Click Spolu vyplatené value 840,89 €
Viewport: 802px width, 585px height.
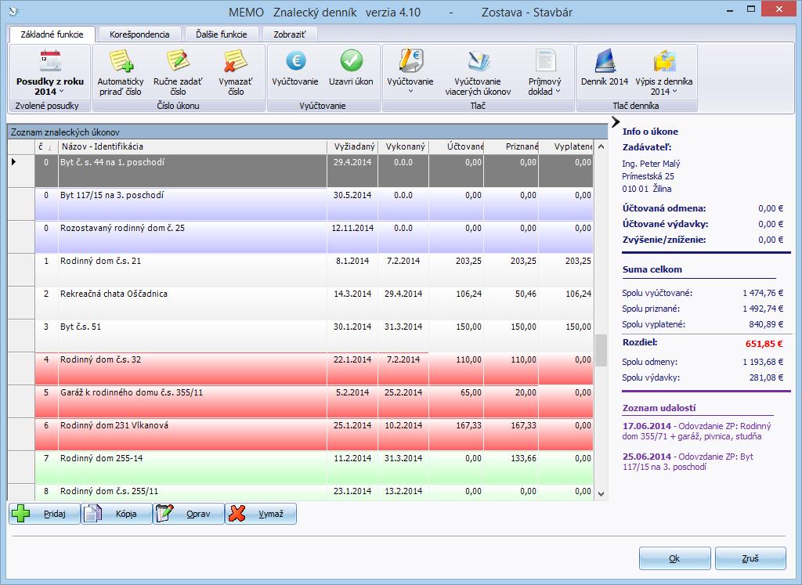pyautogui.click(x=766, y=324)
